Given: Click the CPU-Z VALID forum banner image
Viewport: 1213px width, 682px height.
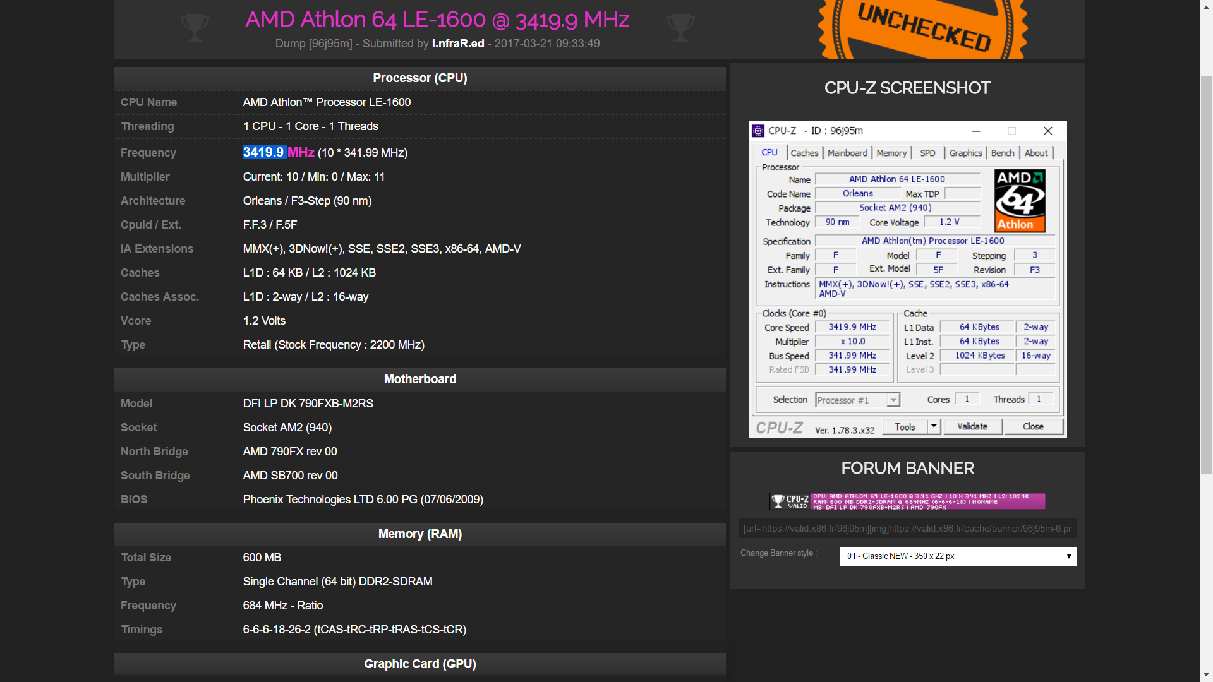Looking at the screenshot, I should 907,501.
